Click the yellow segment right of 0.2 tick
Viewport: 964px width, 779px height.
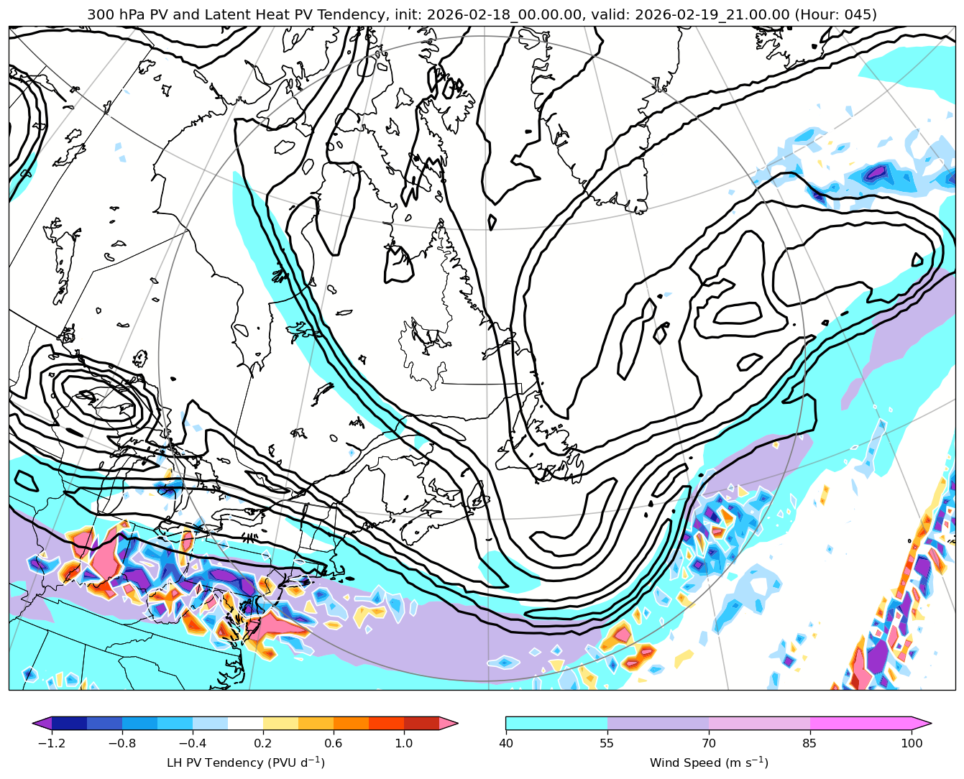(x=280, y=723)
